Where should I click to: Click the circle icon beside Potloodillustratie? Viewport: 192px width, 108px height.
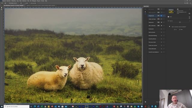(x=161, y=49)
